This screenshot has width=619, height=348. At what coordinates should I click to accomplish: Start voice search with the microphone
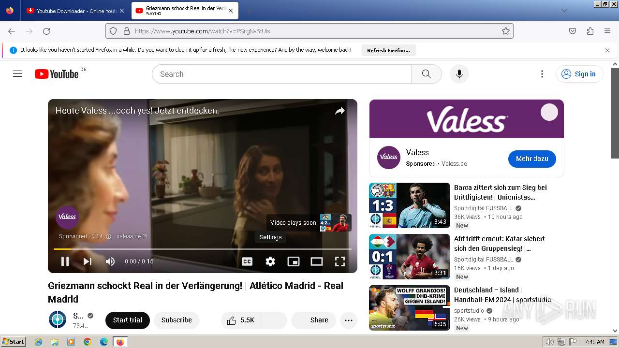click(459, 74)
